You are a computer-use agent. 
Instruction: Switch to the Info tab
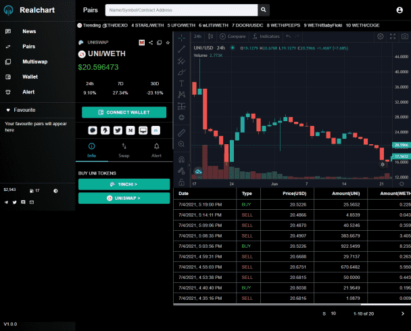pyautogui.click(x=92, y=150)
